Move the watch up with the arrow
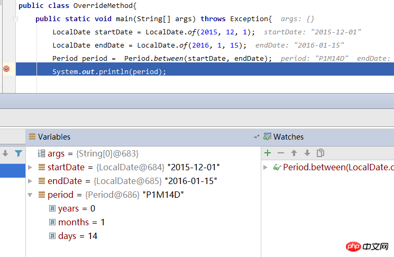 [294, 153]
